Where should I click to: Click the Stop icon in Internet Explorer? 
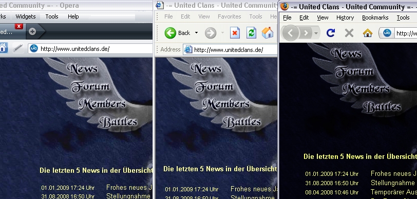click(235, 33)
